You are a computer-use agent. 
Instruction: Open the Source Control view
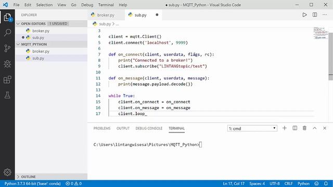[x=7, y=48]
